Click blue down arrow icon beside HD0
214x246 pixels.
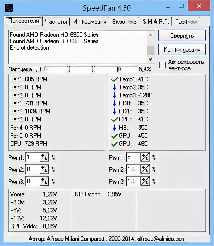(x=114, y=103)
